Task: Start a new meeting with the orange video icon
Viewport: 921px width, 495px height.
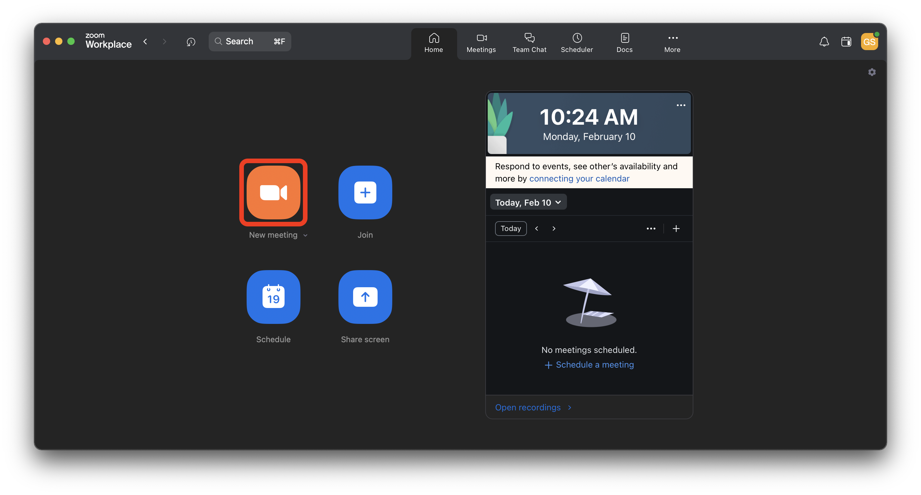Action: [x=273, y=193]
